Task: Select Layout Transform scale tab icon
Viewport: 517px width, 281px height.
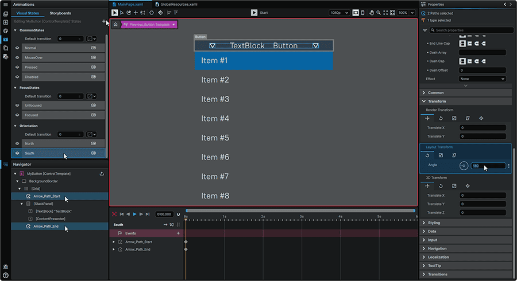Action: pyautogui.click(x=441, y=155)
